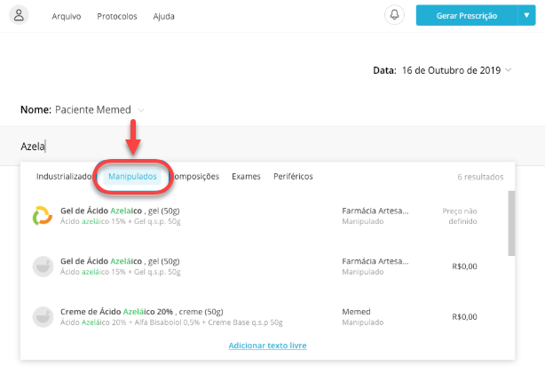Screen dimensions: 545x374
Task: Click R$0,00 price of Creme de Ácido Azeláico
Action: pos(464,317)
